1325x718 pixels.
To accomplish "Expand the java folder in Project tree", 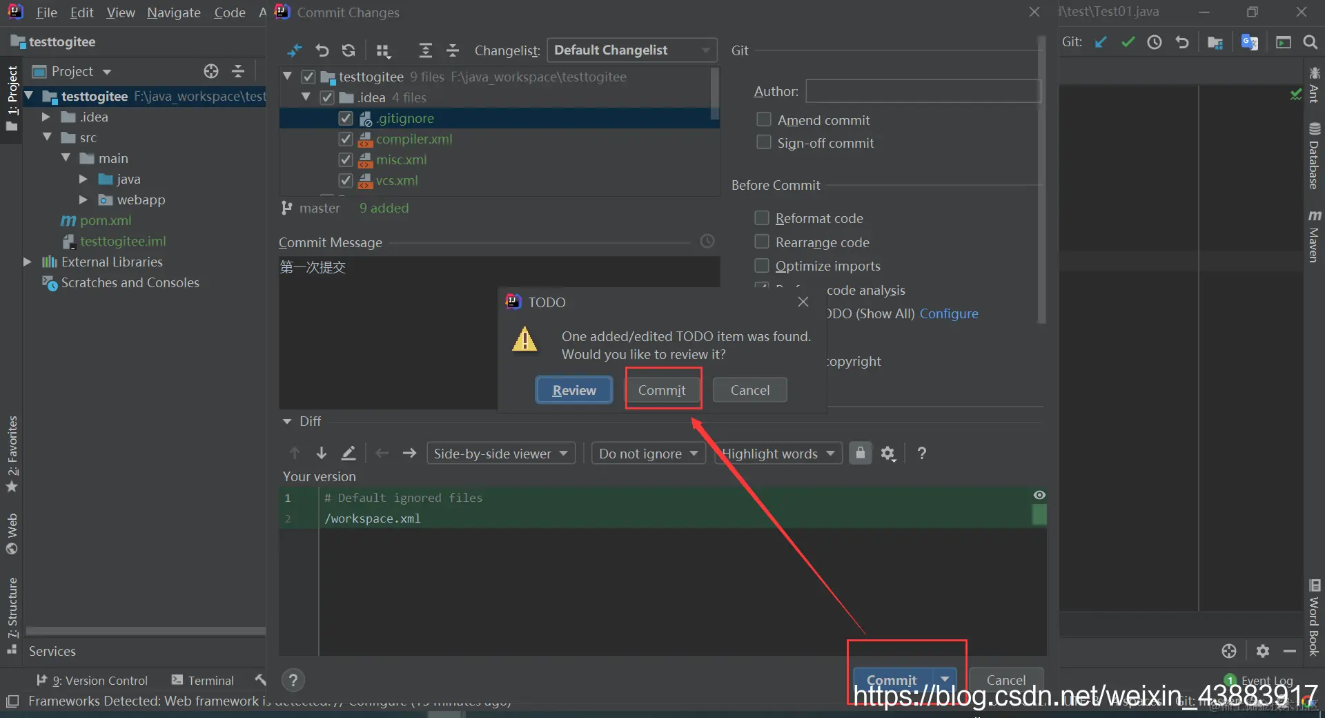I will [x=83, y=179].
